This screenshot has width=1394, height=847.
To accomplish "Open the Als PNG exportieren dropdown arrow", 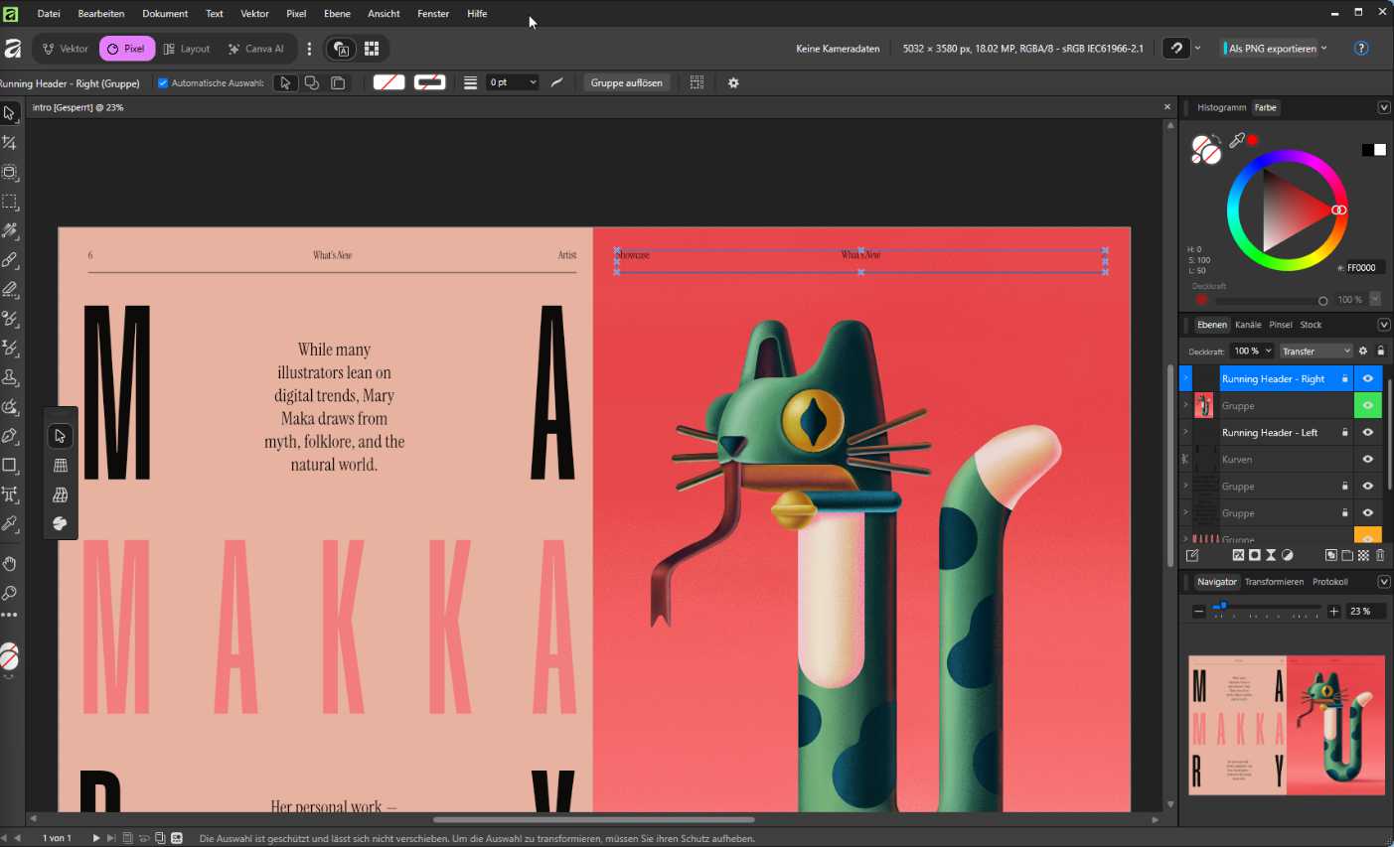I will (1323, 48).
